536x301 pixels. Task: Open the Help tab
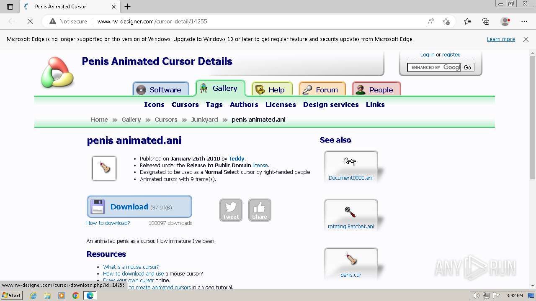pos(272,89)
